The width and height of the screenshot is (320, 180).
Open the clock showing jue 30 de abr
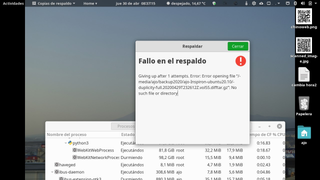point(135,3)
